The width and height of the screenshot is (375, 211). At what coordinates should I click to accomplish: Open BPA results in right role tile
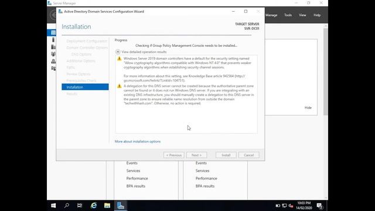pos(205,186)
